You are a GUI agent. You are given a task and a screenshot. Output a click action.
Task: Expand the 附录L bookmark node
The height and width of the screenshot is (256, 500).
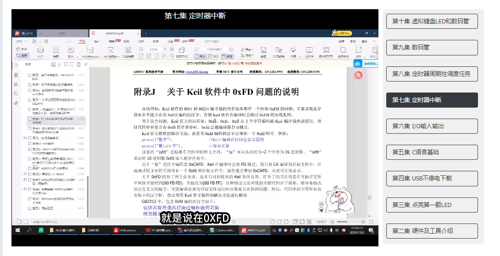[x=25, y=137]
